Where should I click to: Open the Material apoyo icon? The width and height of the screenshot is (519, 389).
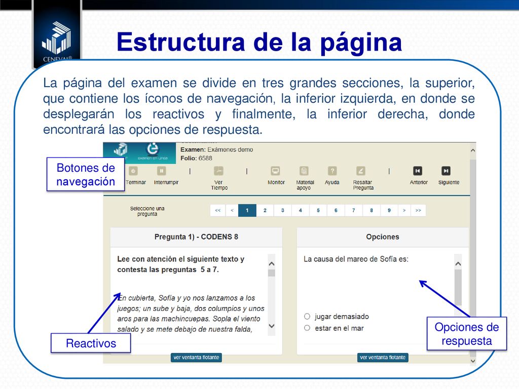click(x=304, y=171)
